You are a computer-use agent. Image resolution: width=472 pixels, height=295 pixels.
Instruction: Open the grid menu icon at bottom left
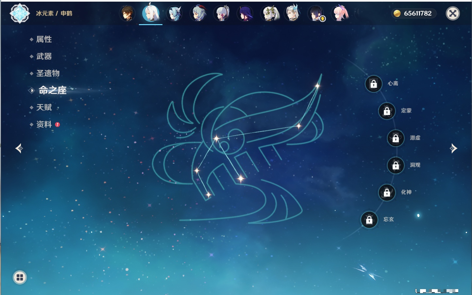(x=20, y=277)
